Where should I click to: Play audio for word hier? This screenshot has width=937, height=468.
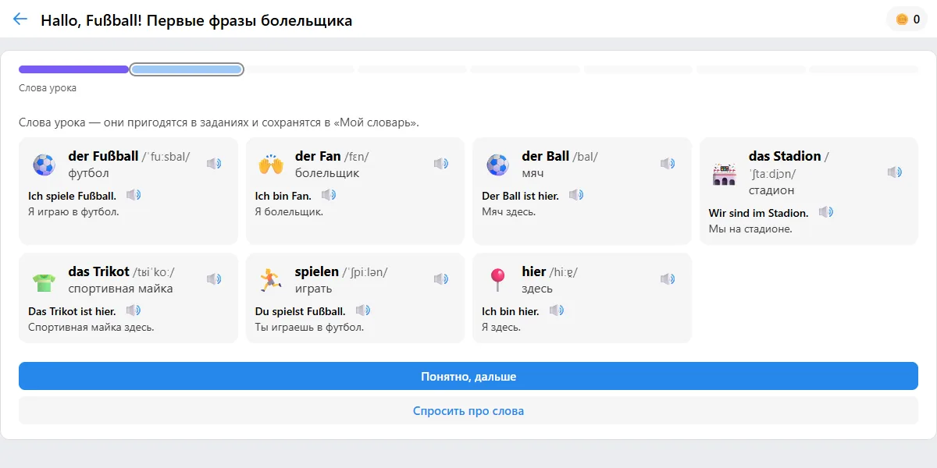(668, 279)
